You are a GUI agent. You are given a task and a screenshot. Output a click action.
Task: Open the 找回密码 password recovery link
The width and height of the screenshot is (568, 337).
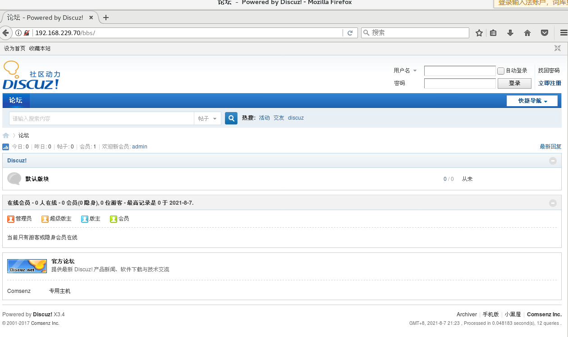[x=549, y=71]
